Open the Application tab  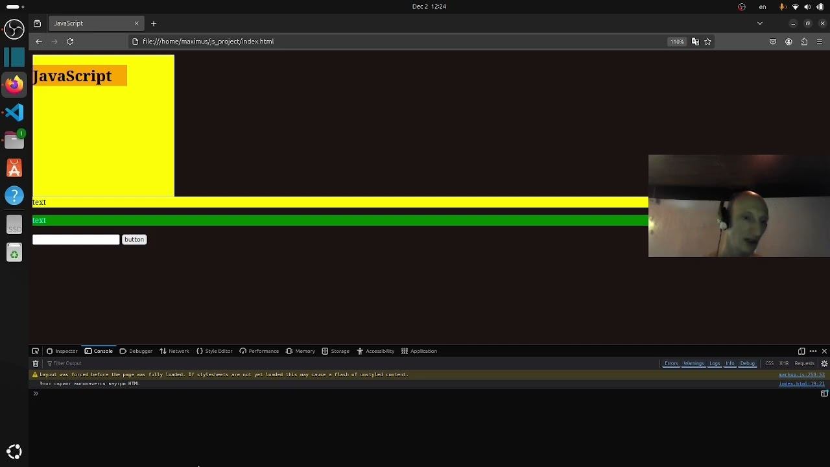pos(419,351)
